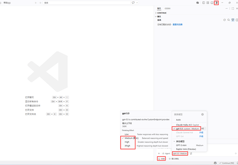Image resolution: width=238 pixels, height=165 pixels.
Task: Choose Low thinking effort
Action: [x=146, y=134]
